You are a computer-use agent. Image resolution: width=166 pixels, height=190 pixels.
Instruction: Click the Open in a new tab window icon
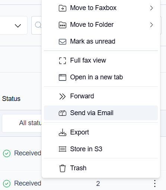(63, 77)
